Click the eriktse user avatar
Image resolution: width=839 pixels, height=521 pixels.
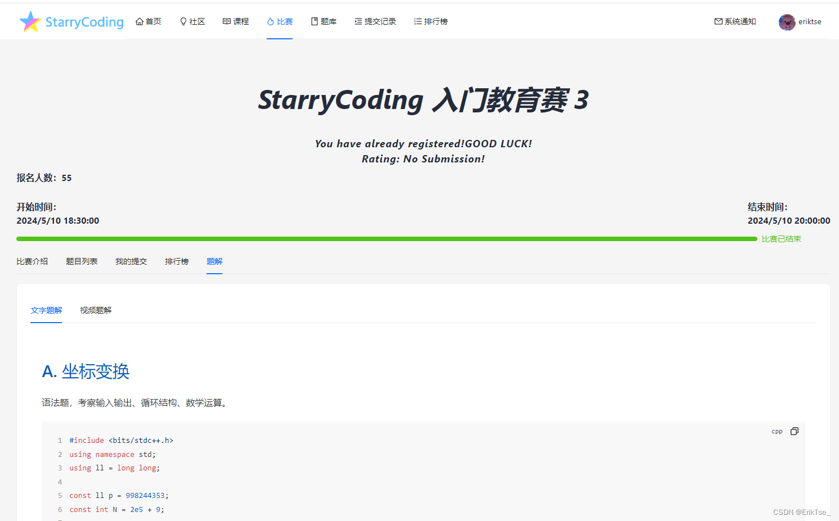[787, 22]
